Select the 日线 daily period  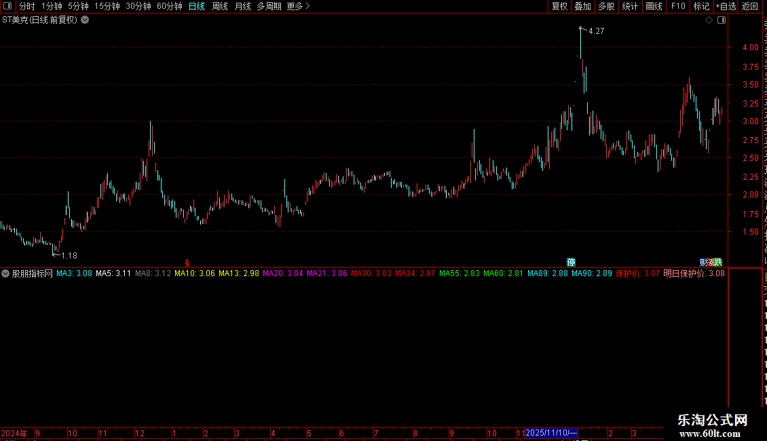(197, 6)
